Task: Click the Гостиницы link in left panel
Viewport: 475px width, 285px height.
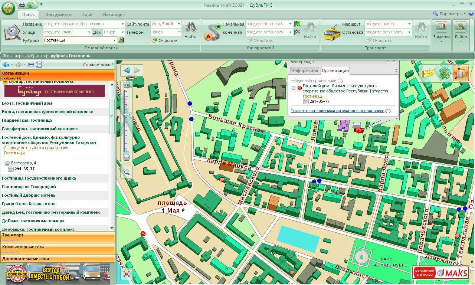Action: coord(14,153)
